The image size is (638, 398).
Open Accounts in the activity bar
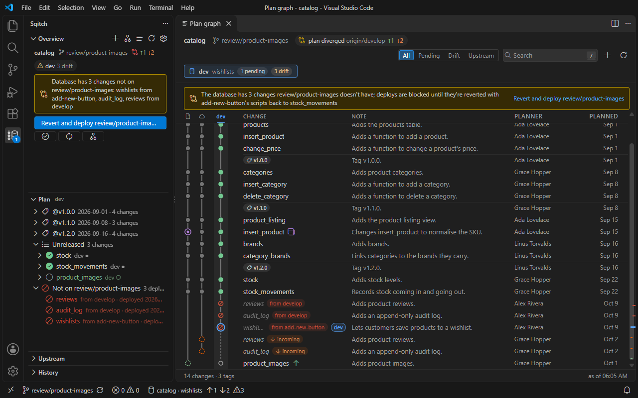pyautogui.click(x=13, y=349)
